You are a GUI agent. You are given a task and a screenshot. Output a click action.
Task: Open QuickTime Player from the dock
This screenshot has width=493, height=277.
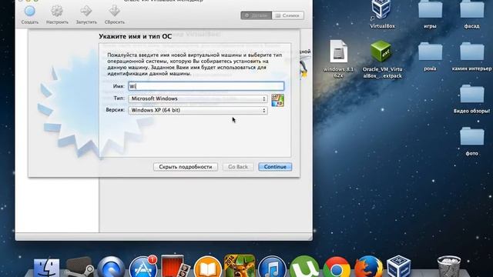(x=111, y=268)
